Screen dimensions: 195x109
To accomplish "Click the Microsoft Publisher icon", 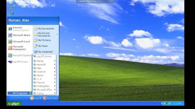I will click(10, 55).
